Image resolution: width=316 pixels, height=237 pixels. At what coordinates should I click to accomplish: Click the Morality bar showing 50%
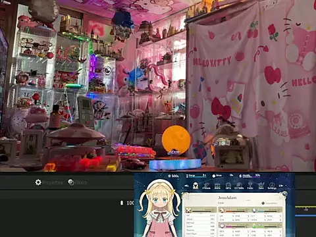click(x=250, y=176)
